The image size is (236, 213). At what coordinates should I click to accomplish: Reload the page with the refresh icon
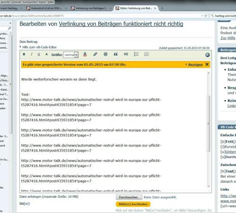point(206,16)
